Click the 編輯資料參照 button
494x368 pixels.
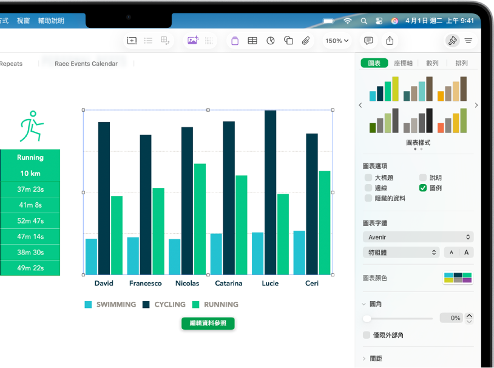coord(208,324)
